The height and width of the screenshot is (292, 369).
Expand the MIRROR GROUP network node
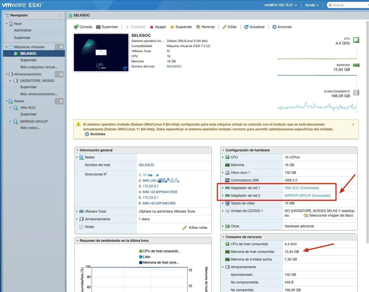10,122
